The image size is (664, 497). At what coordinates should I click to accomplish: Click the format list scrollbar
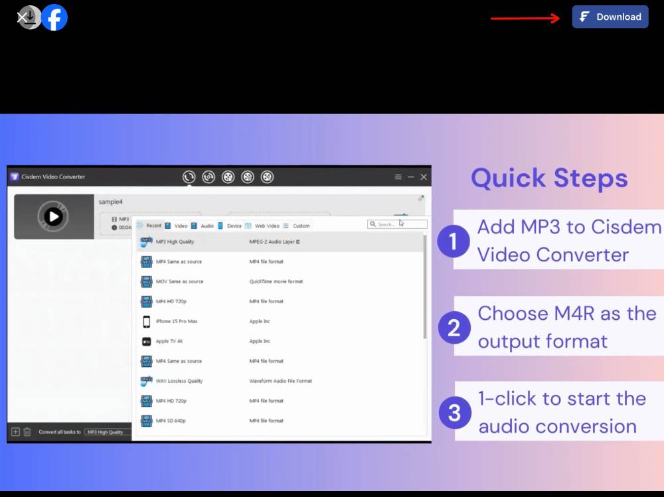425,287
